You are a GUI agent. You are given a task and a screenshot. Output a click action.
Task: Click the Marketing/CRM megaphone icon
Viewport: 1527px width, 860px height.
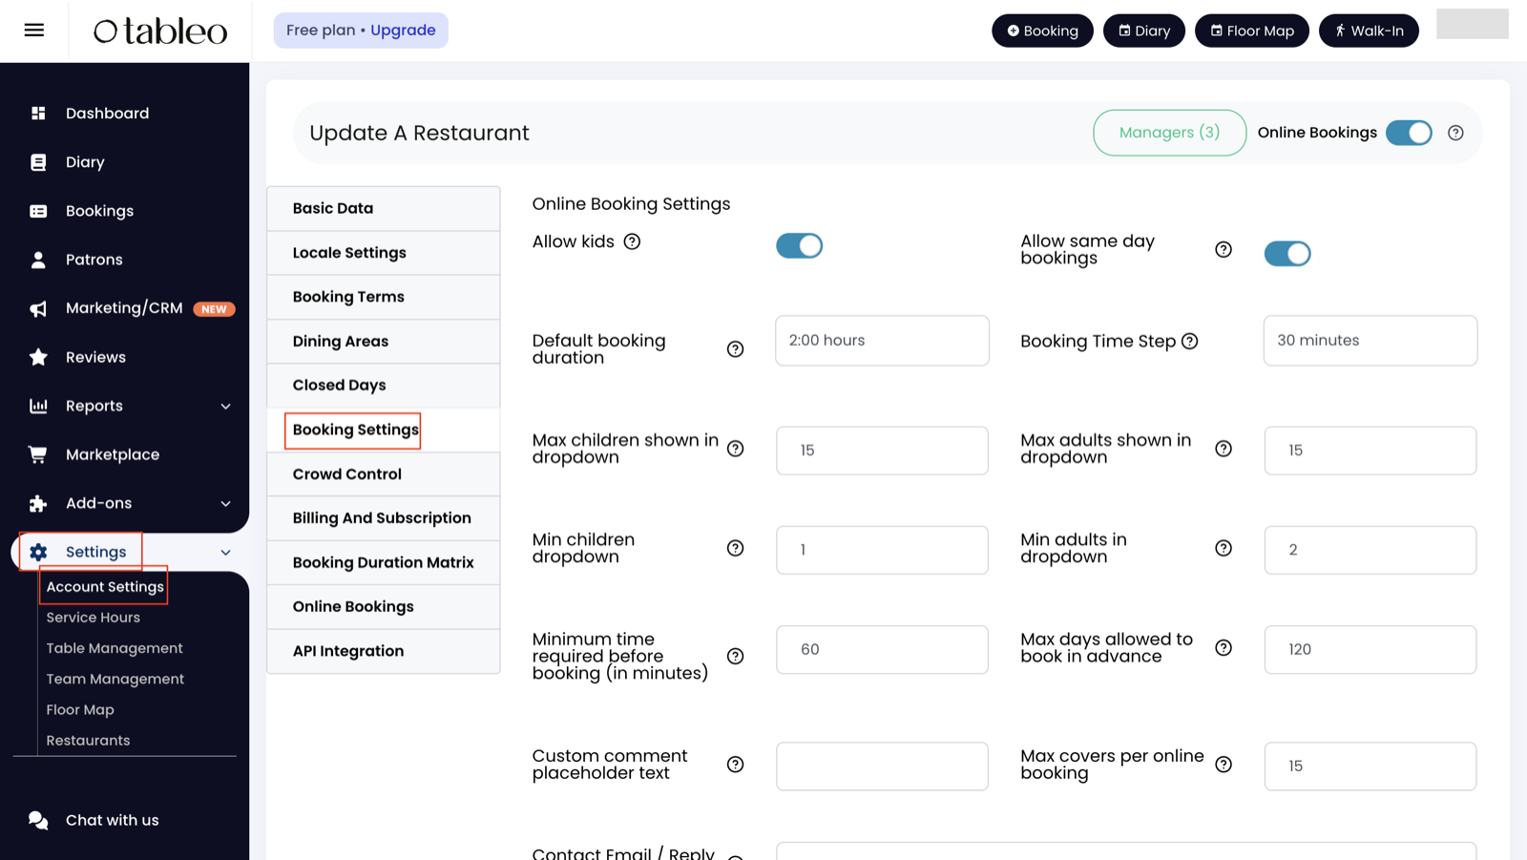point(38,308)
